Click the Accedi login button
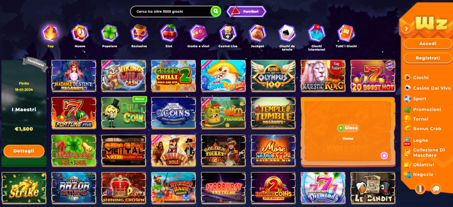The width and height of the screenshot is (453, 207). (428, 44)
